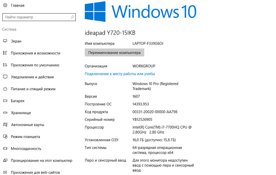
Task: Click the Проецирование на этот компьютер icon
Action: 5,161
